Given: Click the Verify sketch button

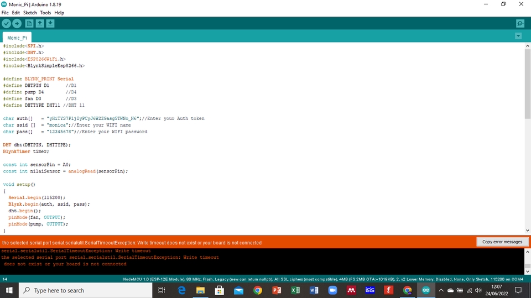Looking at the screenshot, I should 7,23.
